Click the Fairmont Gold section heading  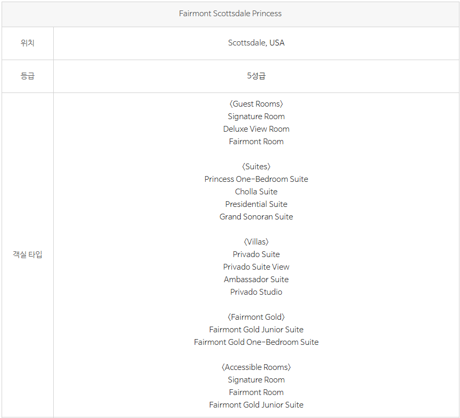tap(256, 317)
